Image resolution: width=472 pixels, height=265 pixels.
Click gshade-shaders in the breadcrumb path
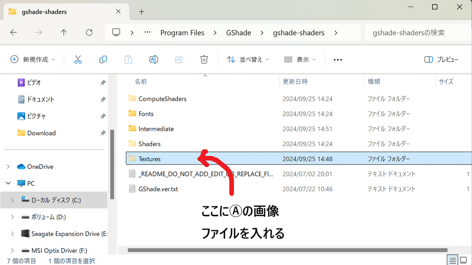click(299, 33)
